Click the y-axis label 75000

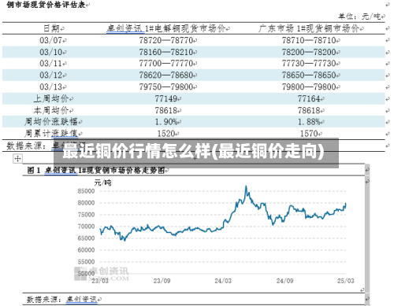[86, 215]
